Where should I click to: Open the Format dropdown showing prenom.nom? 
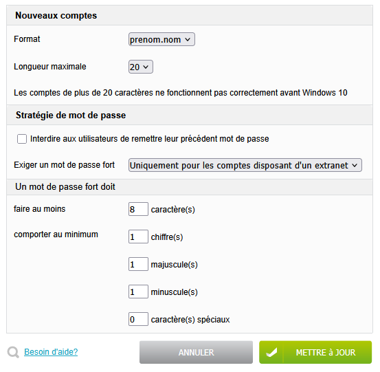(161, 39)
